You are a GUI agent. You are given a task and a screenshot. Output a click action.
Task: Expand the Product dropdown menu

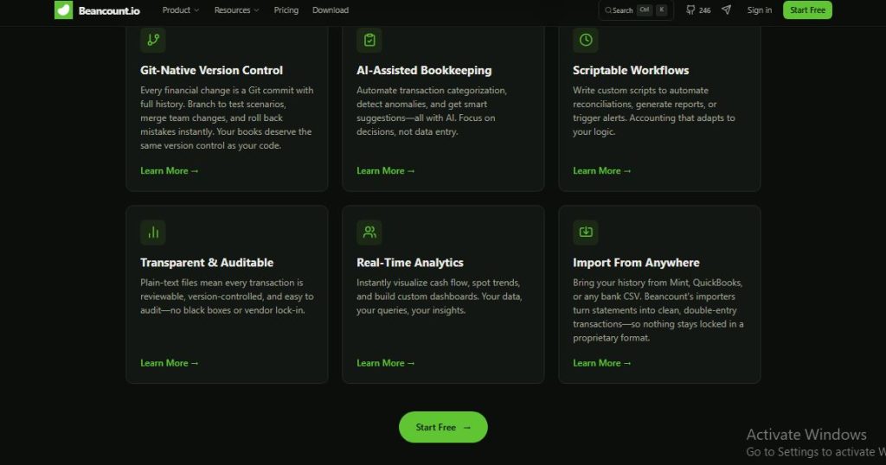(181, 10)
